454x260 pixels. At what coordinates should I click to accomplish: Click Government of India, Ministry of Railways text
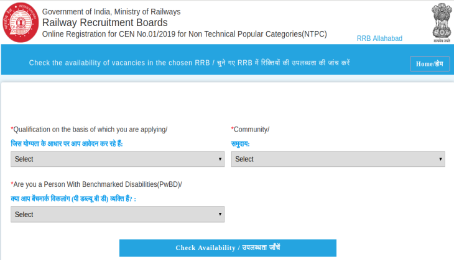[111, 12]
